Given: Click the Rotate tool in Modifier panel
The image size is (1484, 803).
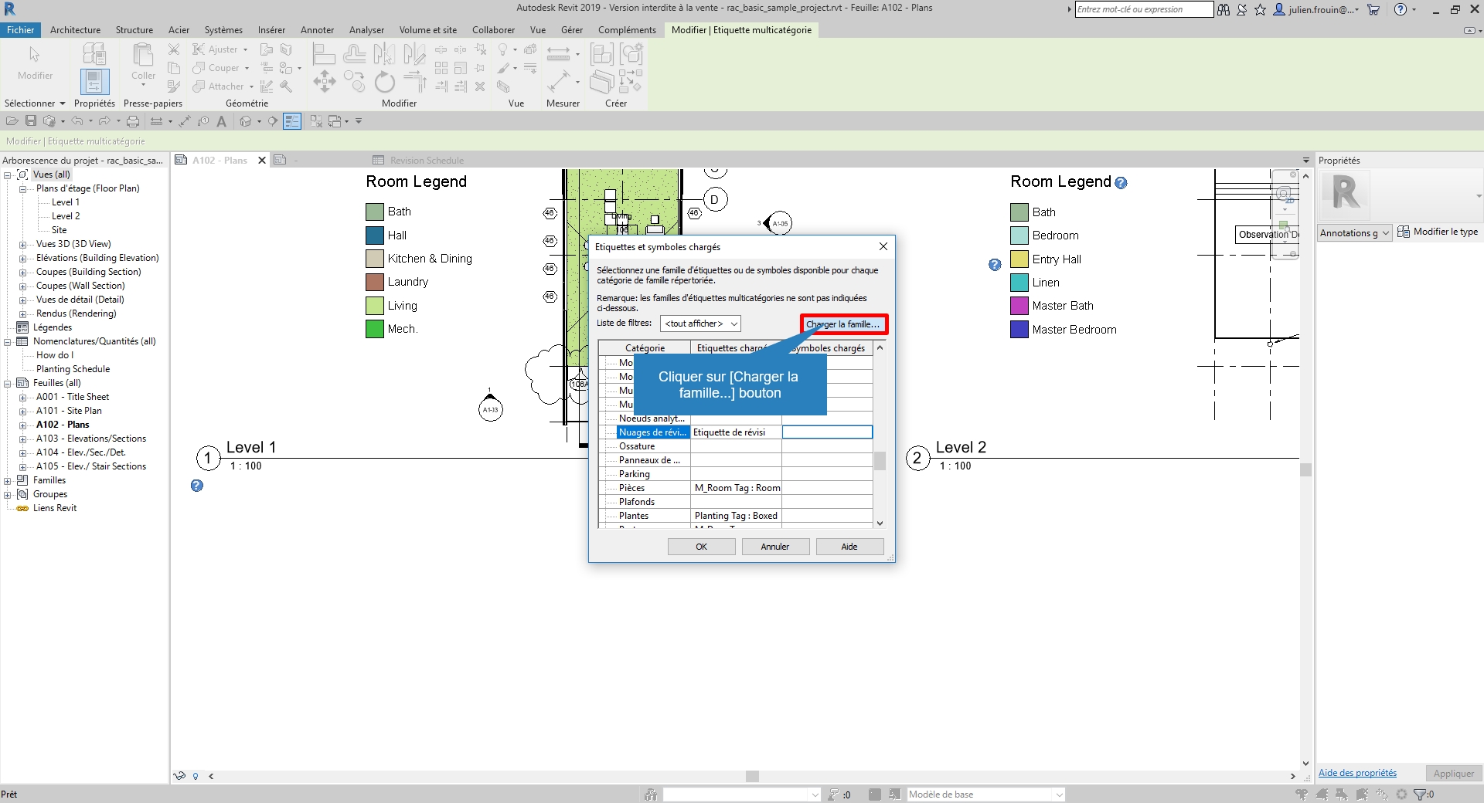Looking at the screenshot, I should coord(384,82).
